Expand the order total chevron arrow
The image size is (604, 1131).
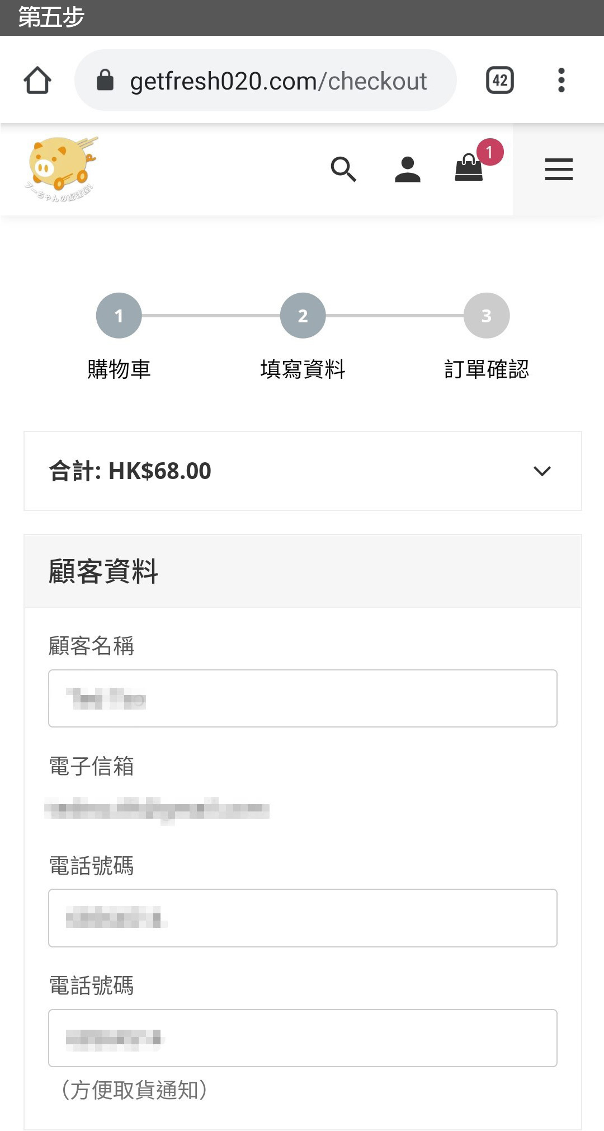(542, 471)
